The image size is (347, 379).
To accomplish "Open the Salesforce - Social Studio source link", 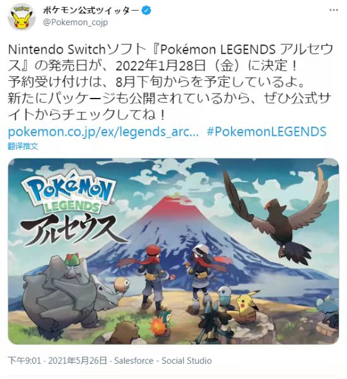I will point(163,361).
